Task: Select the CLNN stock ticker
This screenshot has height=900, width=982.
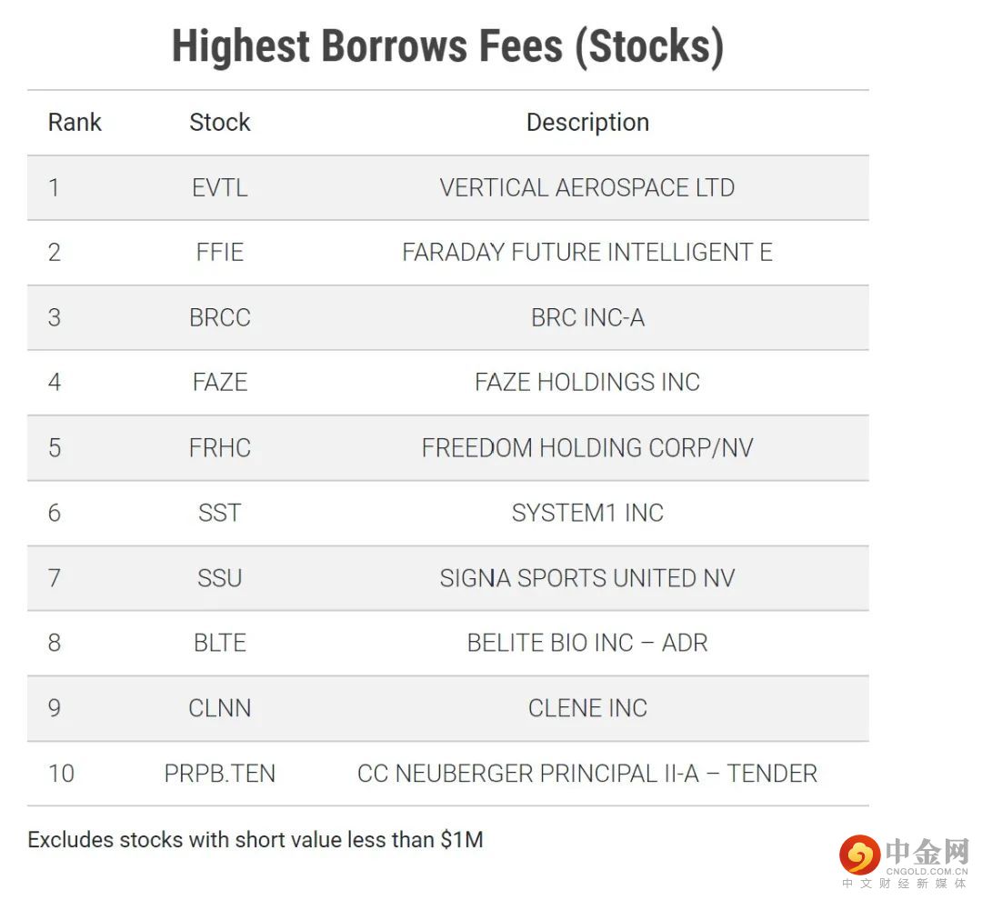Action: click(219, 708)
